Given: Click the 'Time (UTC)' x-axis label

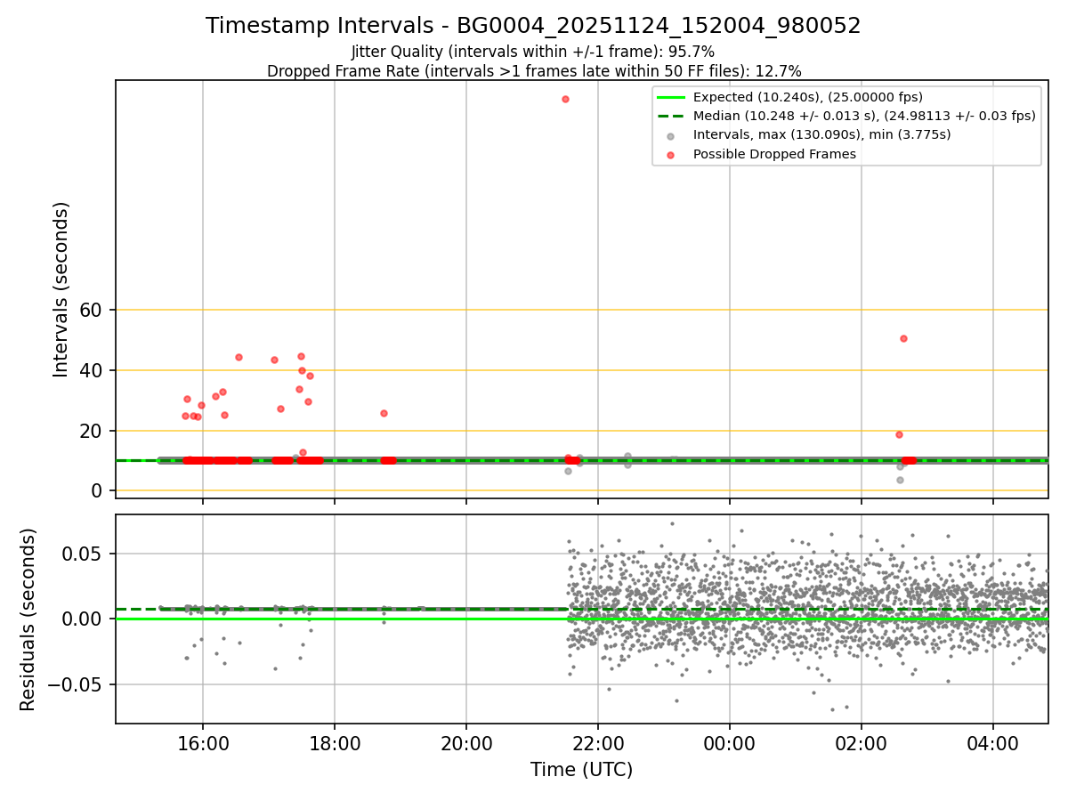Looking at the screenshot, I should pos(581,770).
